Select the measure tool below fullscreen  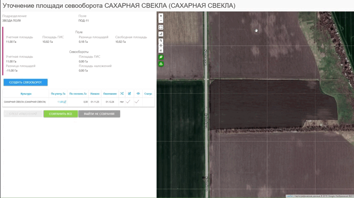[161, 34]
